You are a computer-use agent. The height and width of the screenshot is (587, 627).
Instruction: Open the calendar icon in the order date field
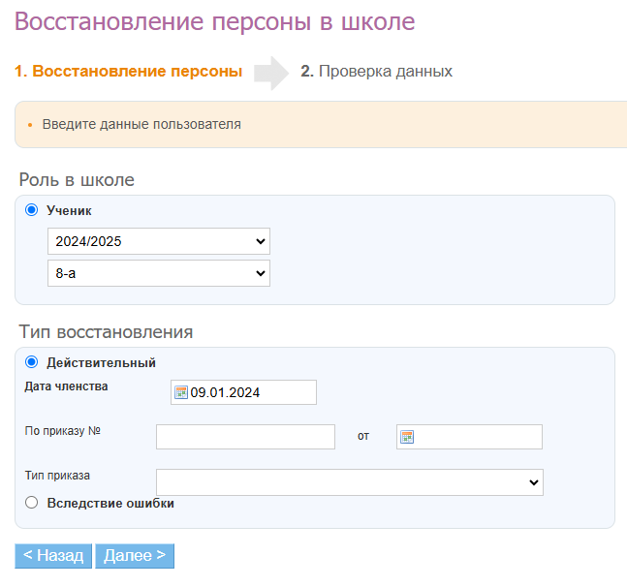407,437
